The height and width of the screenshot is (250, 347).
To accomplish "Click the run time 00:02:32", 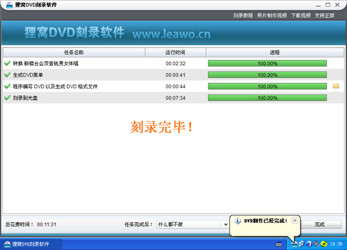I will click(175, 64).
